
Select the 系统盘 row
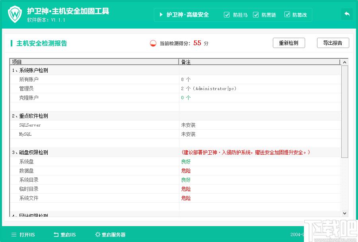pos(175,161)
